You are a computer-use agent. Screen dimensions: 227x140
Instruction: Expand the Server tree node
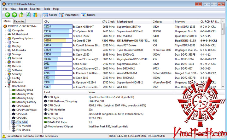click(x=5, y=42)
